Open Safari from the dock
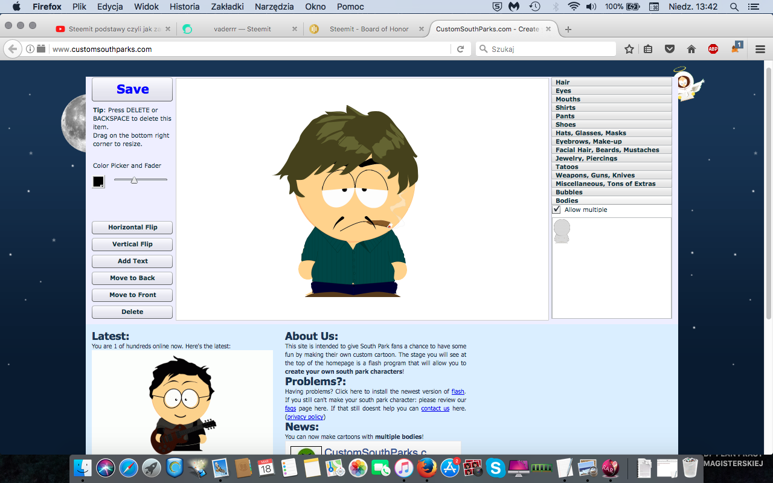Image resolution: width=773 pixels, height=483 pixels. point(129,468)
